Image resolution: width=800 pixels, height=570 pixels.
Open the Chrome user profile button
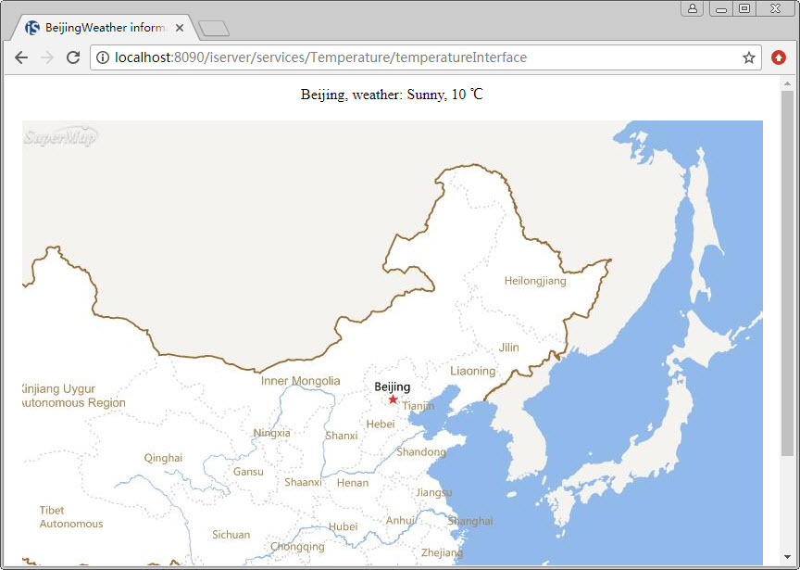(692, 8)
